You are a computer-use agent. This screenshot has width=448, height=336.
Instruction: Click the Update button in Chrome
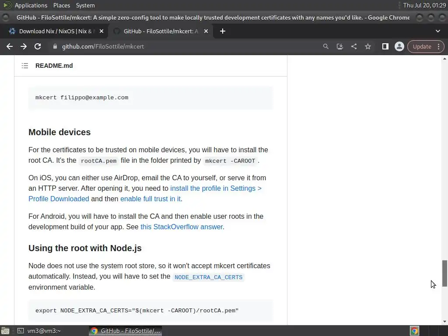[422, 46]
